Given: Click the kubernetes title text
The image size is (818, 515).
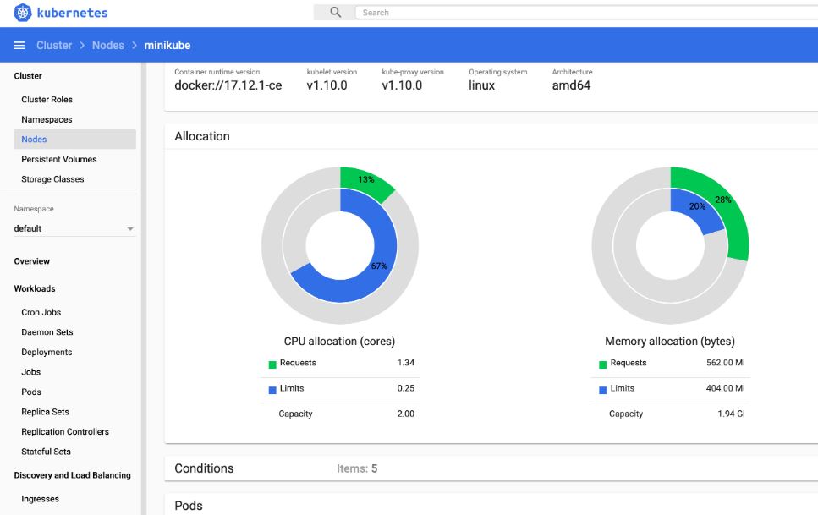Looking at the screenshot, I should tap(73, 13).
